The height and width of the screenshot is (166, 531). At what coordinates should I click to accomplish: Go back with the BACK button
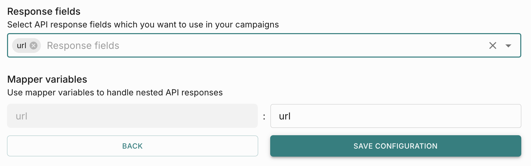pyautogui.click(x=132, y=146)
